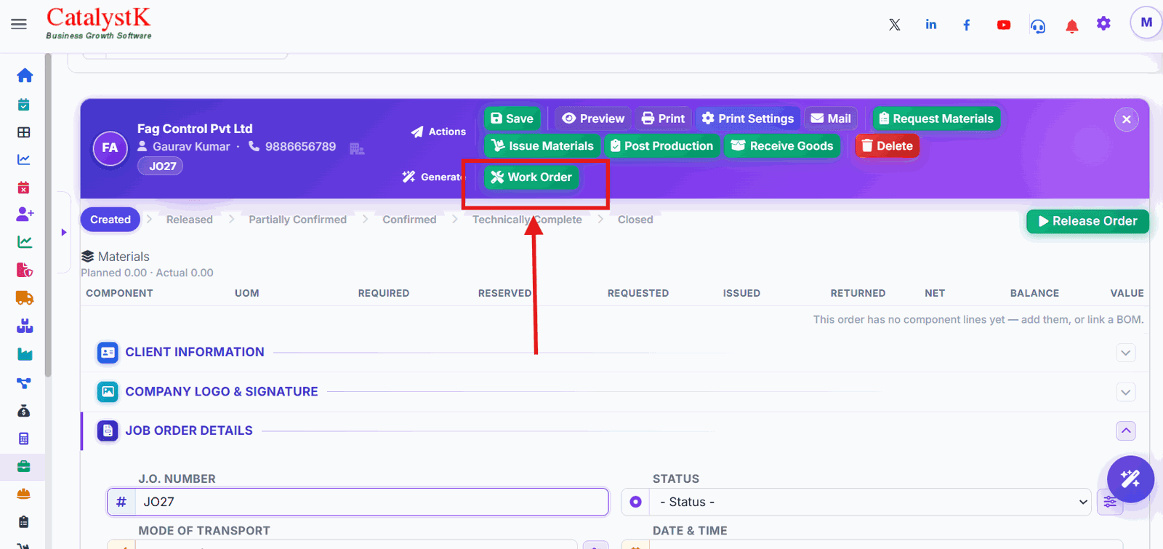Save the job order
This screenshot has width=1163, height=549.
tap(512, 119)
